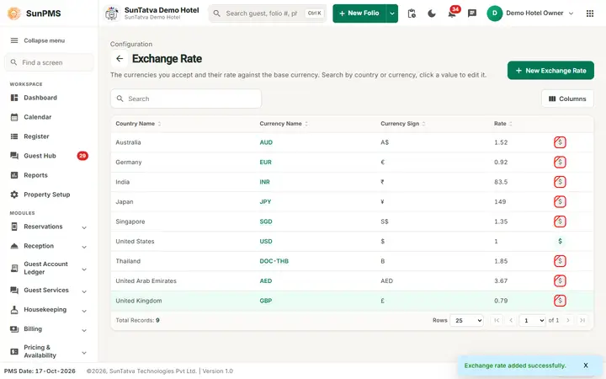
Task: Open the chat messages icon in header
Action: pyautogui.click(x=472, y=13)
